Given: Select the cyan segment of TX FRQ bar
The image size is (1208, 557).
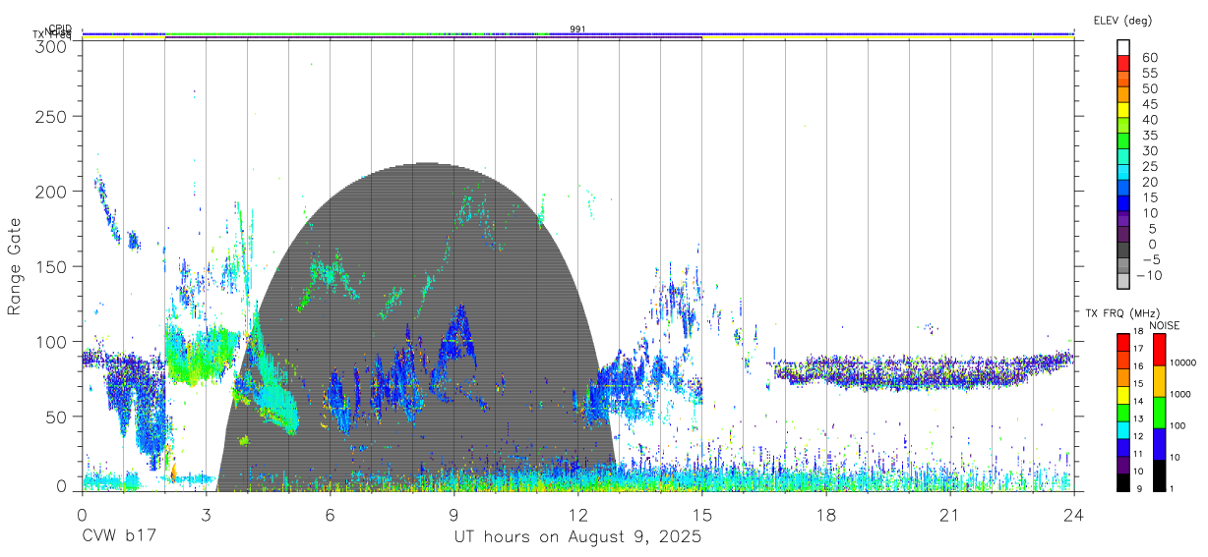Looking at the screenshot, I should (x=1123, y=429).
